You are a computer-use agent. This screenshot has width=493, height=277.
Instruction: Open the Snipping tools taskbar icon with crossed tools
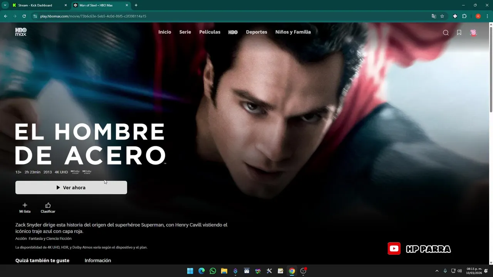tap(269, 271)
